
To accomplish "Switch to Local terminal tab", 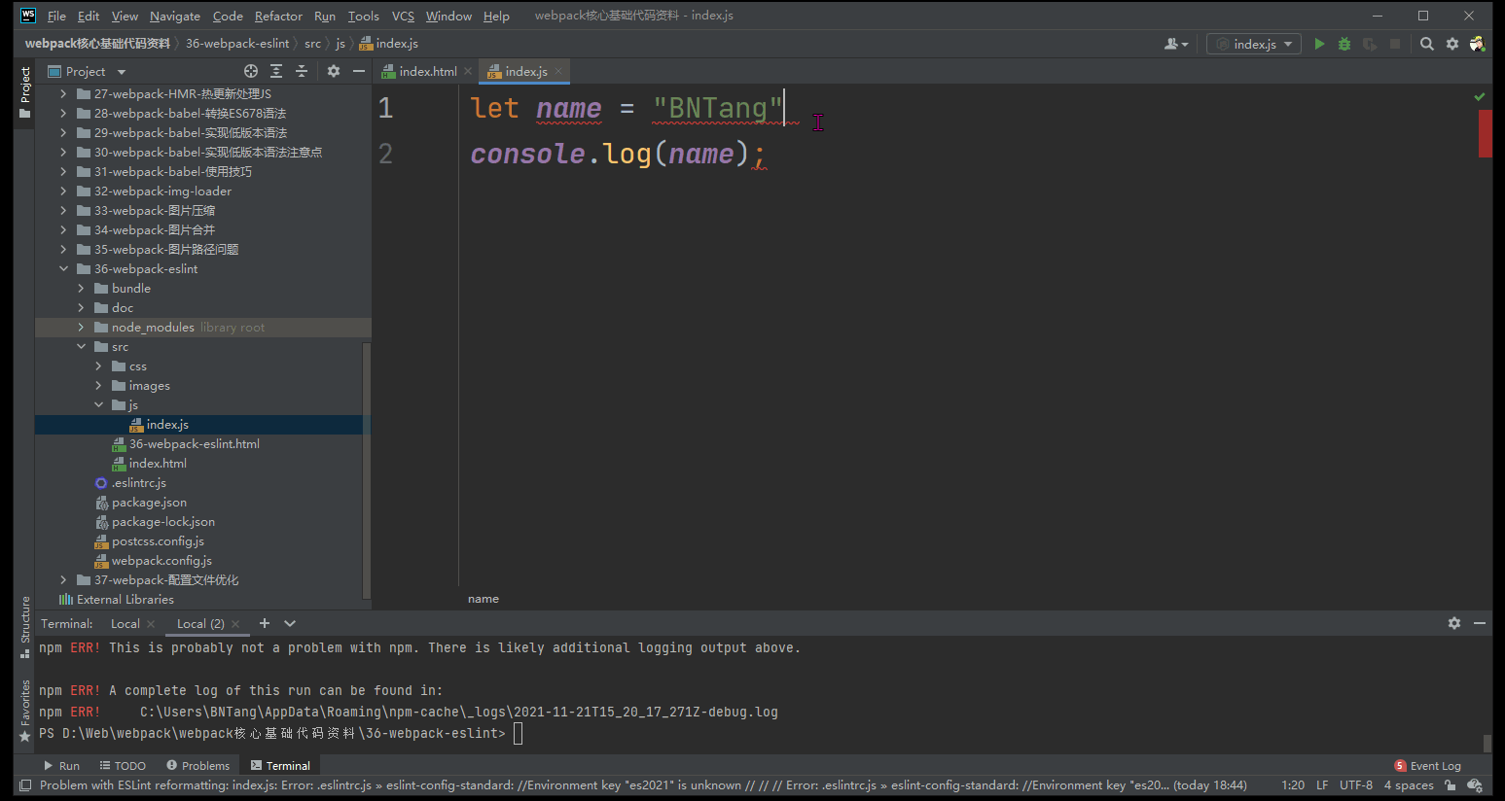I will (x=125, y=624).
